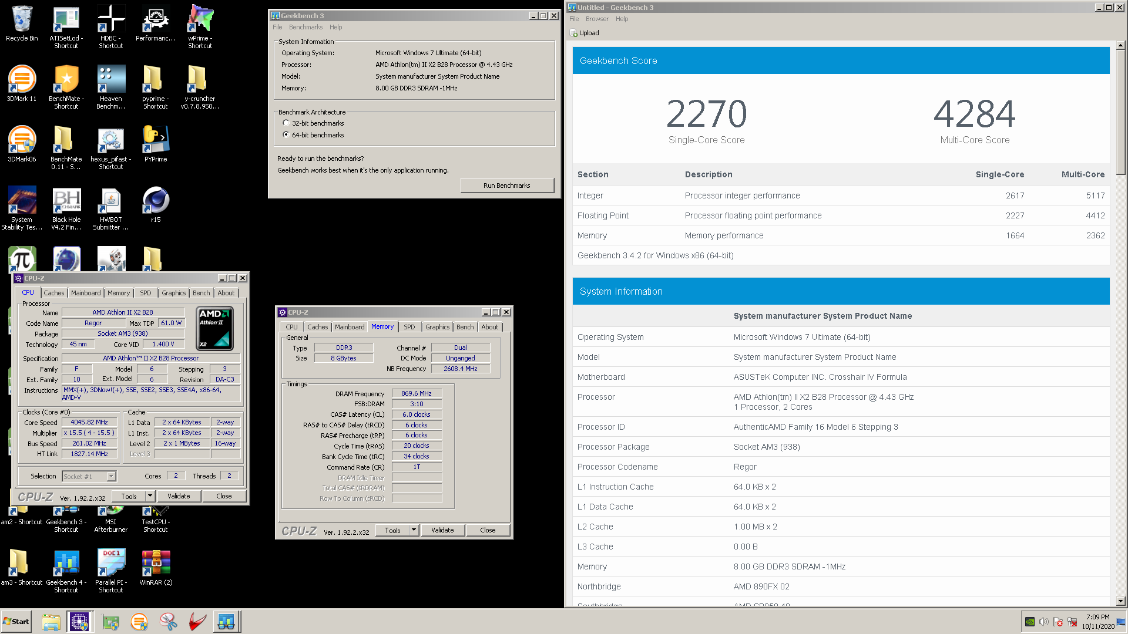
Task: Open Selection Socket #1 dropdown in CPU-Z
Action: [x=89, y=477]
